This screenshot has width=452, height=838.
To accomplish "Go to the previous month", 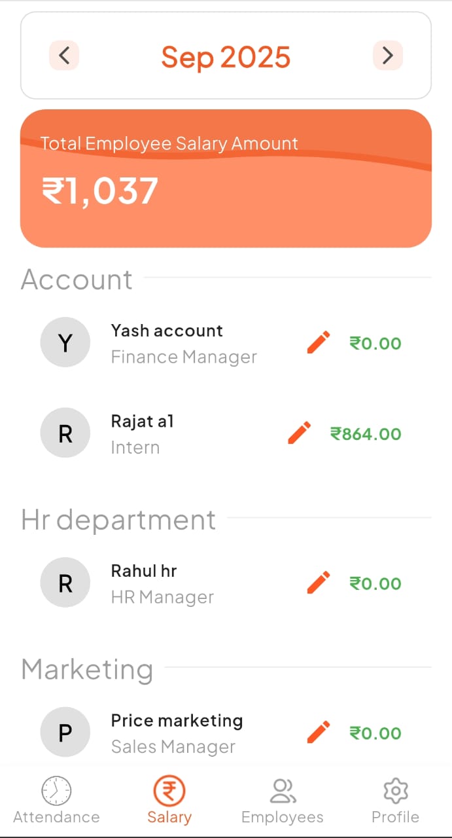I will click(64, 56).
